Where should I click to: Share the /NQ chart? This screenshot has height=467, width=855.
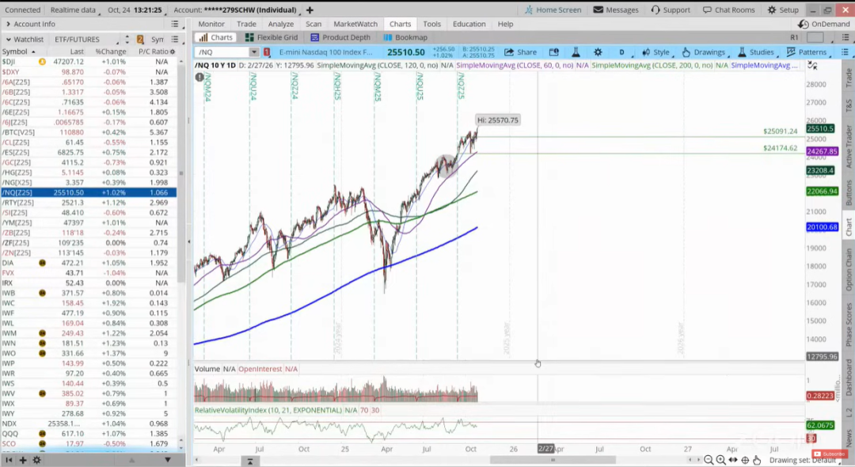520,51
